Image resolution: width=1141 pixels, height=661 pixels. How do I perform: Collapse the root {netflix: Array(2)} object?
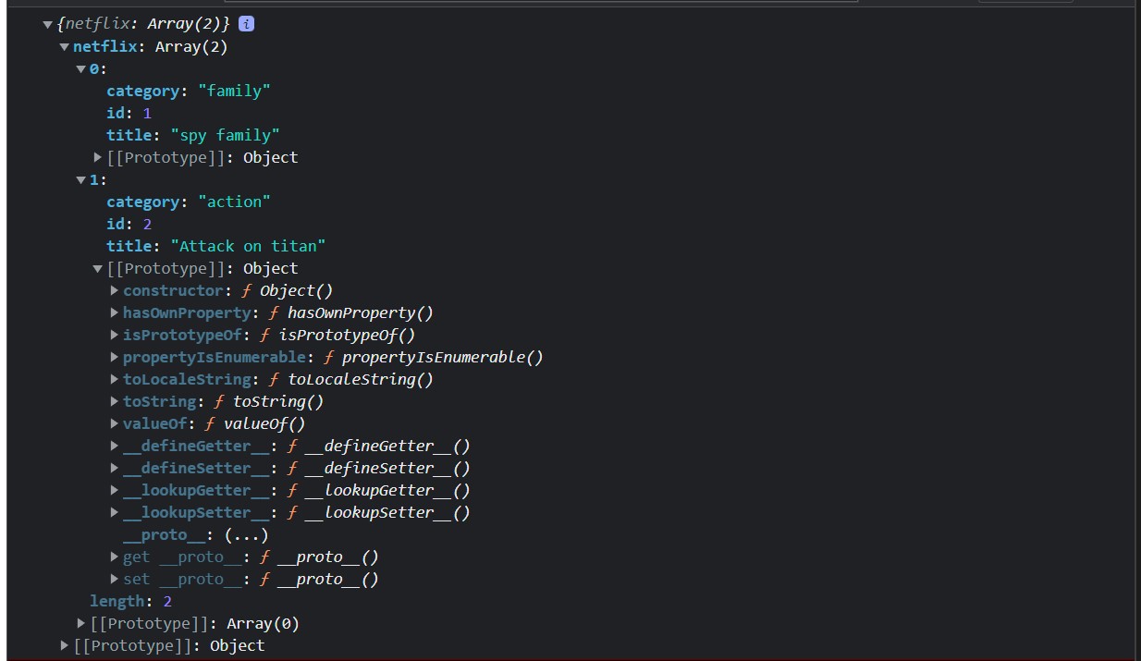[48, 25]
